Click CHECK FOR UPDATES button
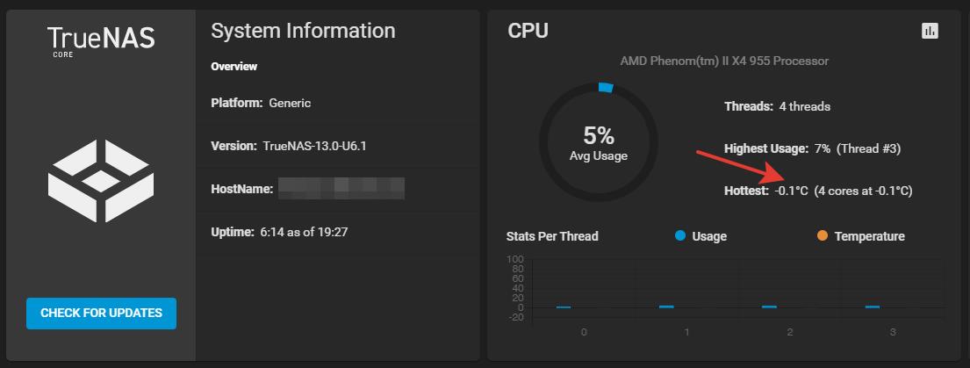The height and width of the screenshot is (368, 970). point(102,313)
